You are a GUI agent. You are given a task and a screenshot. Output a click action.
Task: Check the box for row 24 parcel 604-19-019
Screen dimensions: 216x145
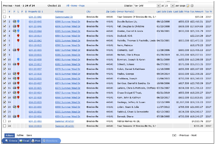5,126
